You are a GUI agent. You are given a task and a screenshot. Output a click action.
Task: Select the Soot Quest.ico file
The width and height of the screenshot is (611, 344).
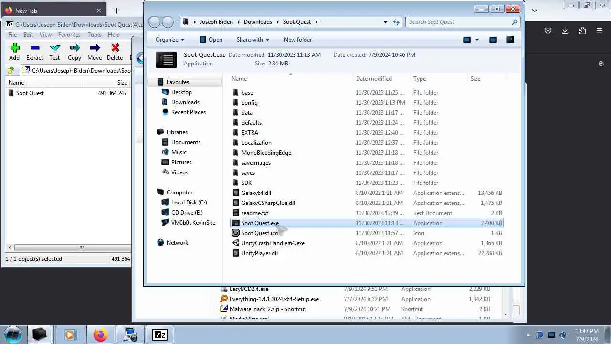coord(260,233)
